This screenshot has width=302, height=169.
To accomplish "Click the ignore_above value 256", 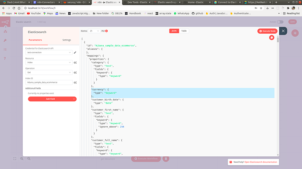I will (x=122, y=127).
